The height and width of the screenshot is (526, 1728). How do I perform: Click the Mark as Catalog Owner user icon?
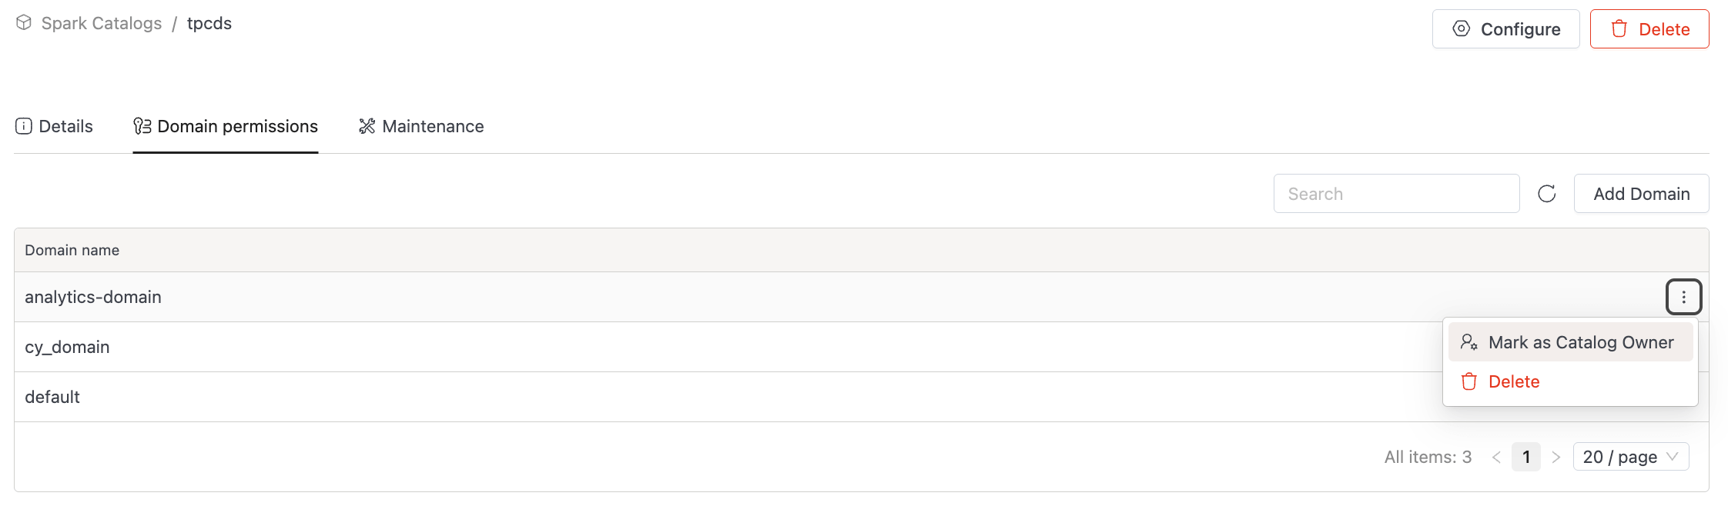click(x=1468, y=342)
